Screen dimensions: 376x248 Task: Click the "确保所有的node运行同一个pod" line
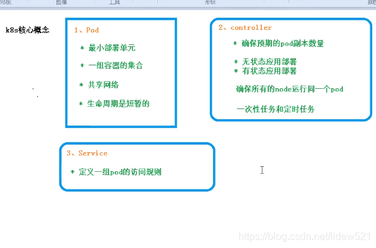tap(290, 89)
